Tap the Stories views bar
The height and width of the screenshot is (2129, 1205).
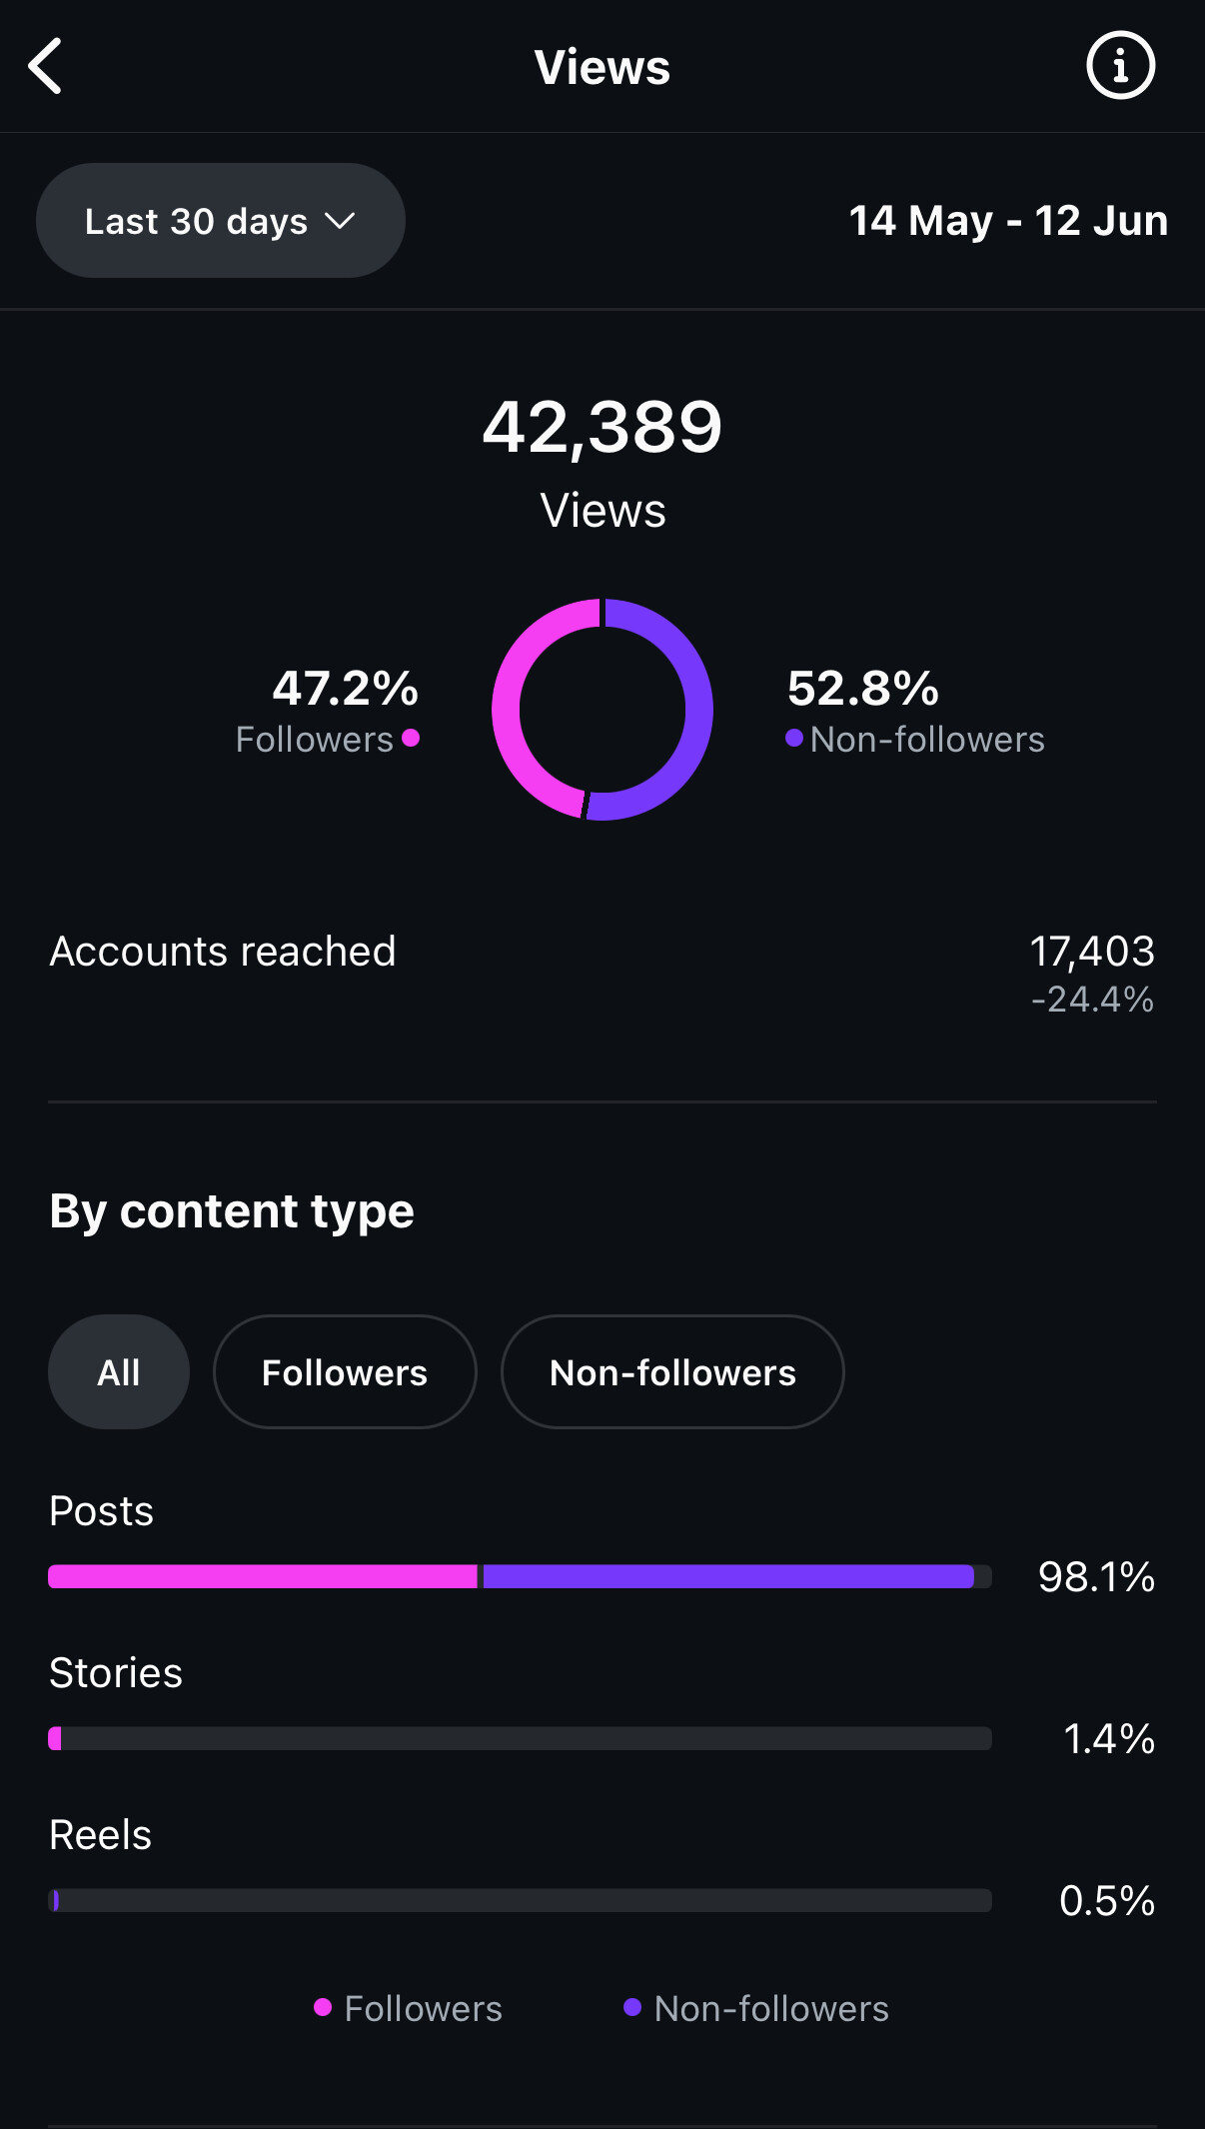(520, 1738)
